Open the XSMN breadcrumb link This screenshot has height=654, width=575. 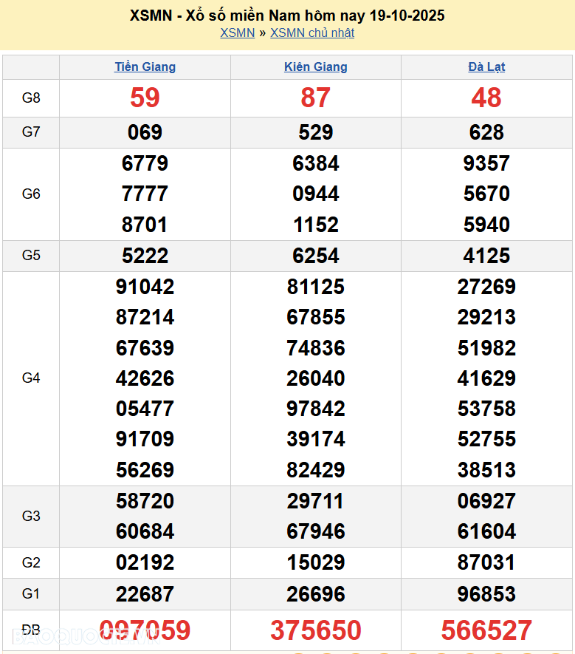[x=237, y=33]
